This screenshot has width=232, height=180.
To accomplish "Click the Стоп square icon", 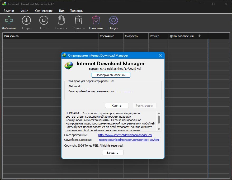I will click(44, 20).
